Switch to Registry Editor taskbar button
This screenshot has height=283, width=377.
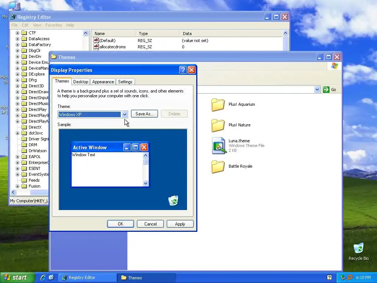(x=88, y=277)
